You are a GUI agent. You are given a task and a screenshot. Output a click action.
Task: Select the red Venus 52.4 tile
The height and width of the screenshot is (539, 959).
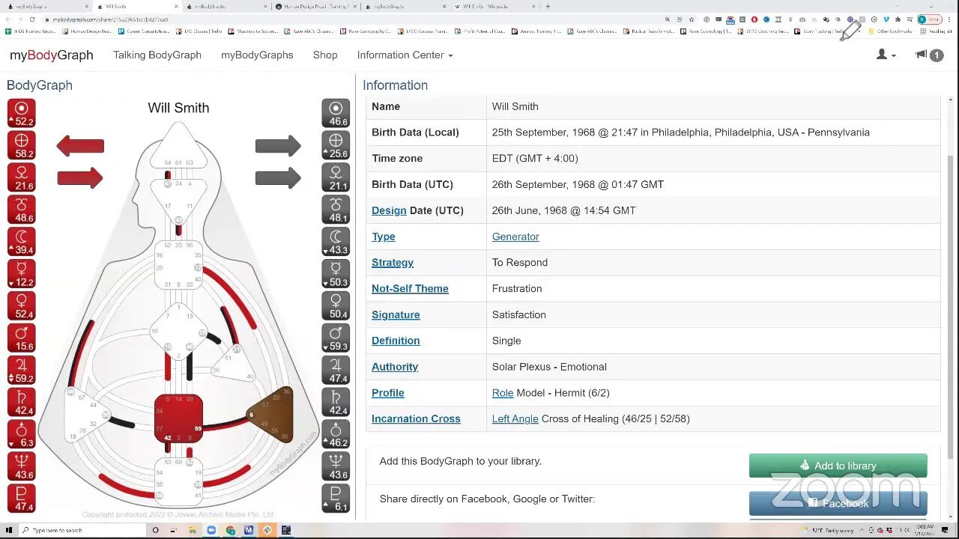[21, 306]
